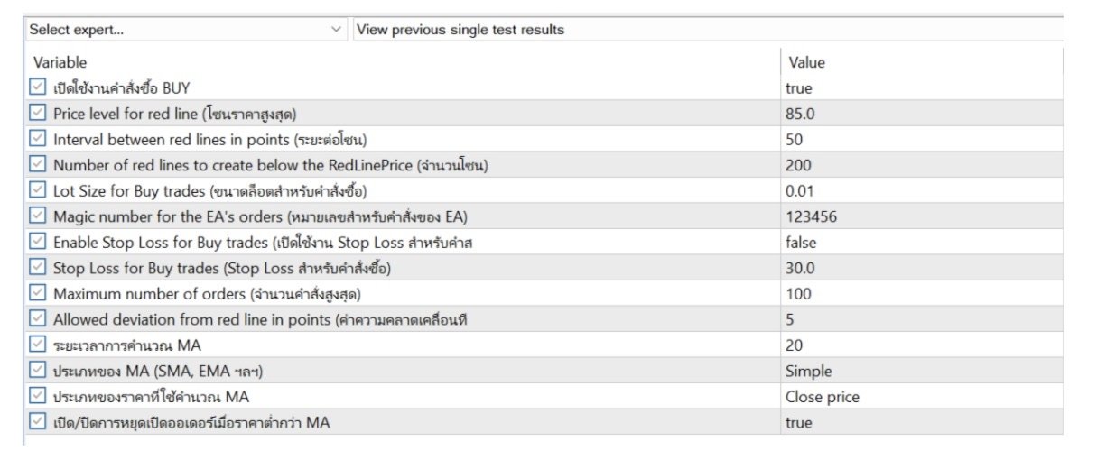Uncheck the BUY order enable checkbox

point(37,87)
